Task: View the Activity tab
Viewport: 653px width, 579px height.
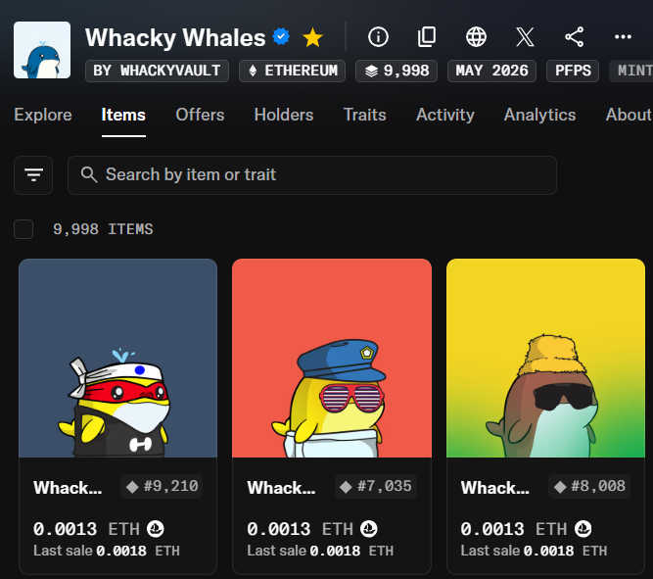Action: (445, 115)
